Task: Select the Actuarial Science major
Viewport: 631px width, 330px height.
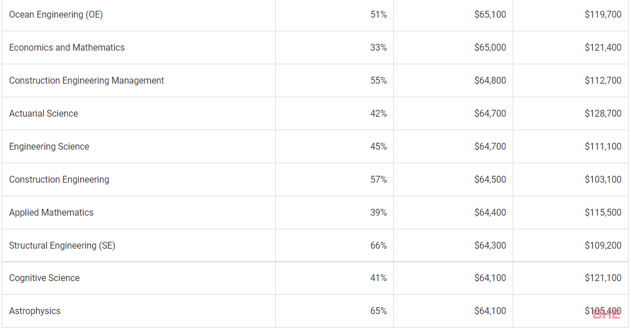Action: click(43, 114)
